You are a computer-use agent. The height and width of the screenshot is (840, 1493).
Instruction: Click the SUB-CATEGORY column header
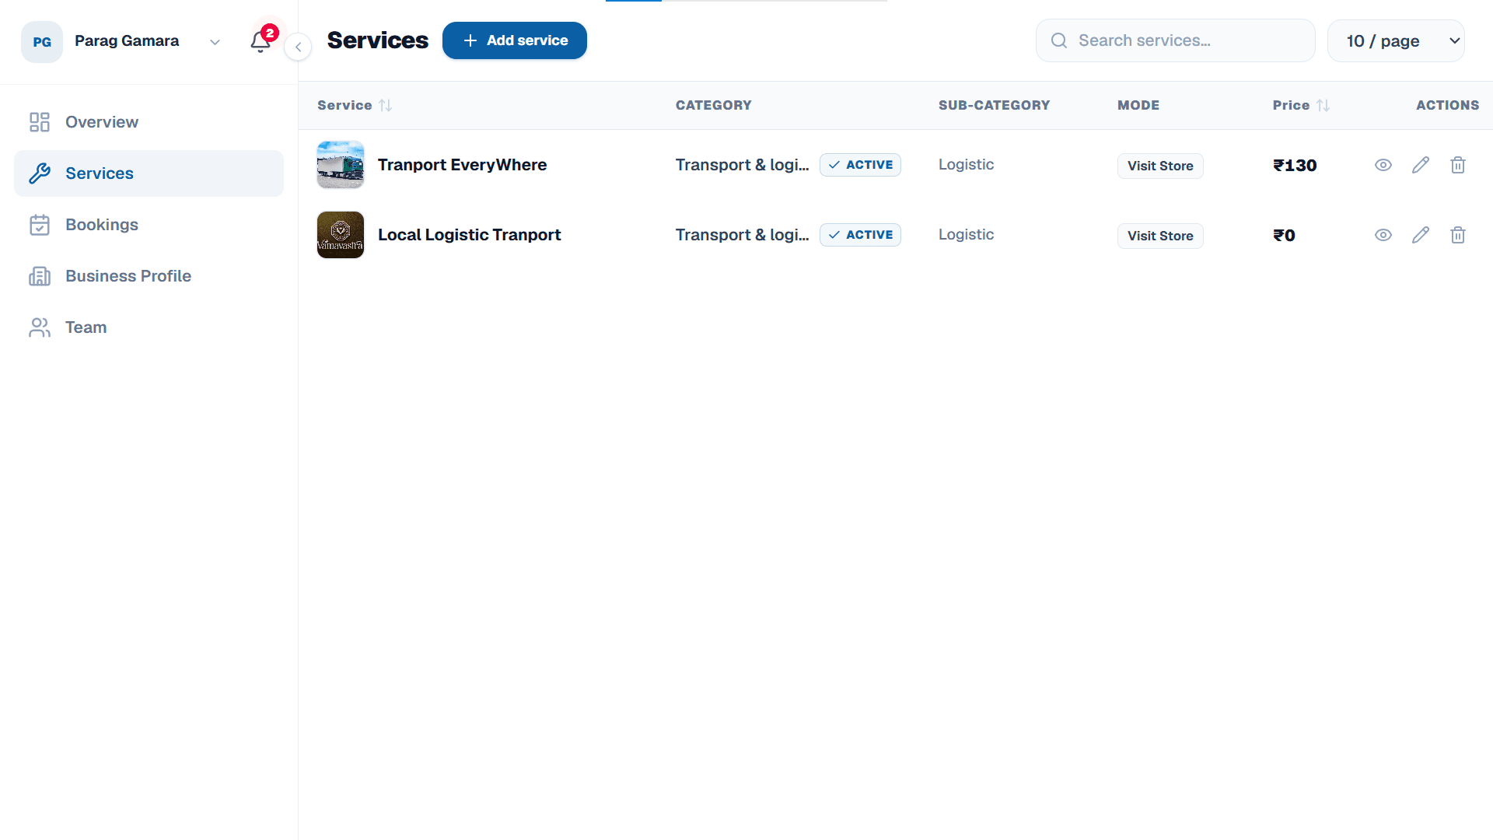point(994,105)
